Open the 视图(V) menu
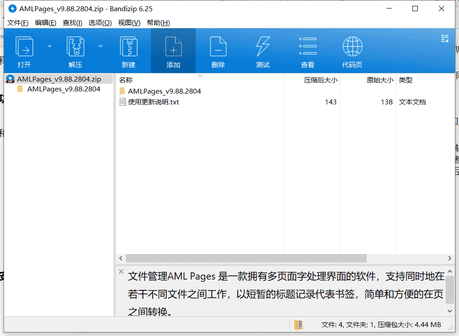This screenshot has height=336, width=459. pos(129,23)
